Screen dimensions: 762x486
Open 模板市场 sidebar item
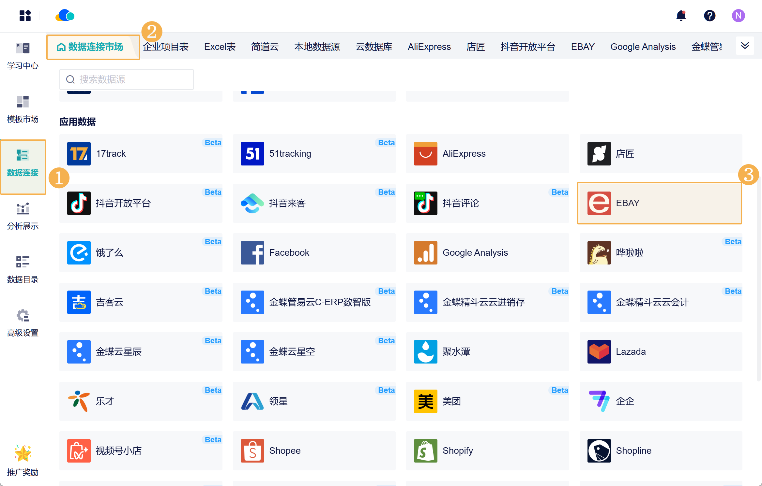coord(23,109)
